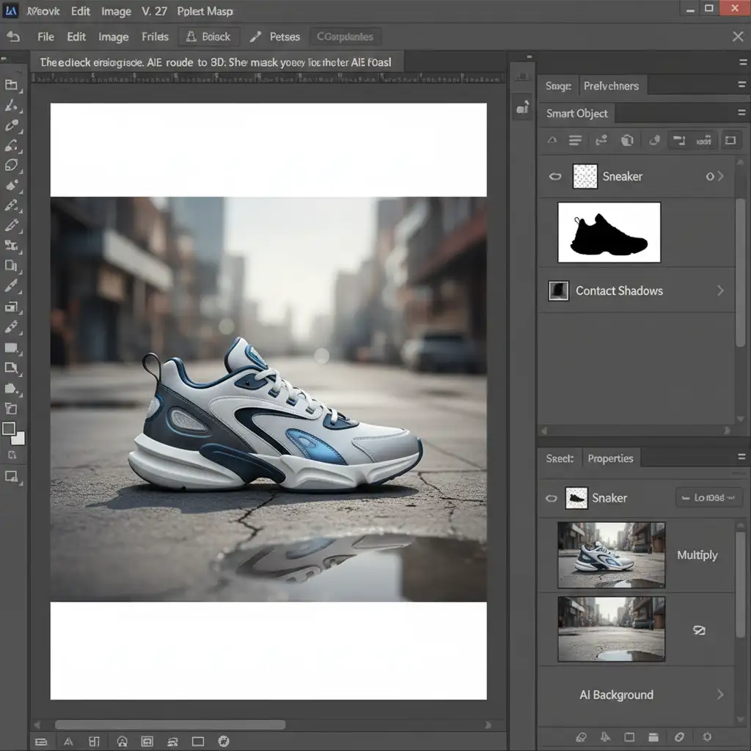The width and height of the screenshot is (751, 751).
Task: Expand the Contact Shadows layer chevron
Action: tap(720, 291)
